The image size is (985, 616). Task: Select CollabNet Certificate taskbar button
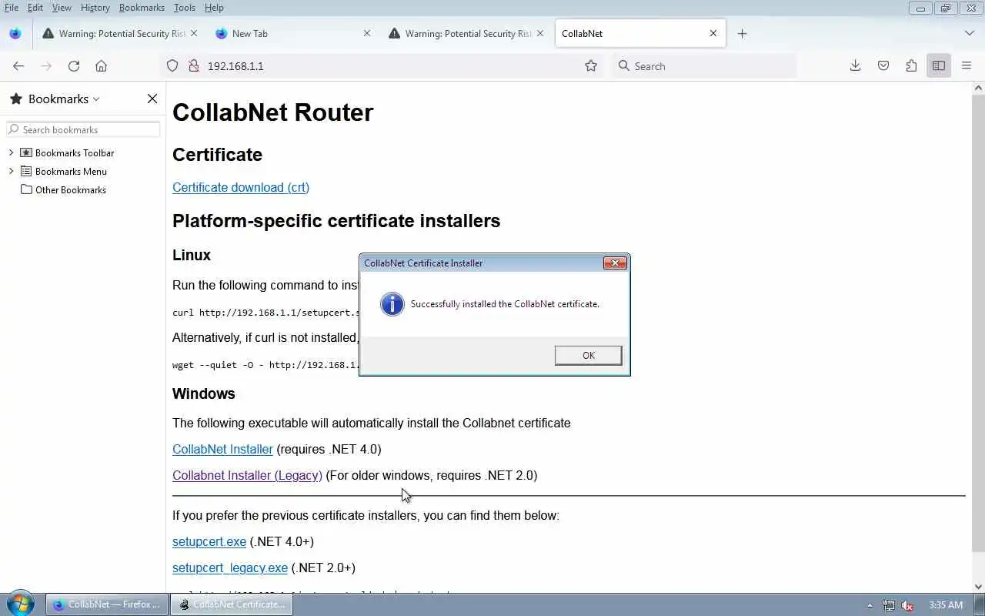coord(232,604)
